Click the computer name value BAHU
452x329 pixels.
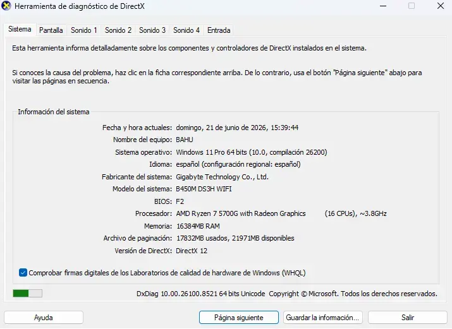(x=185, y=140)
